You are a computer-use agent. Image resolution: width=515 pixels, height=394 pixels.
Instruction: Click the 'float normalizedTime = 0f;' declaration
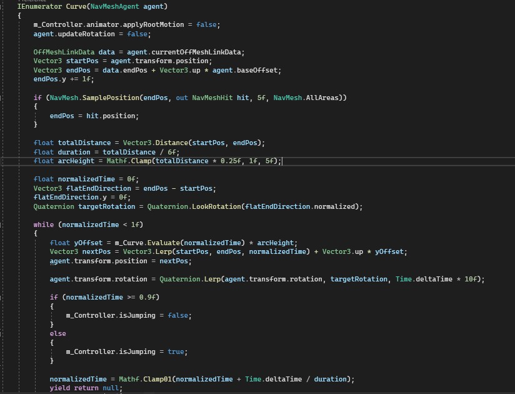[86, 179]
